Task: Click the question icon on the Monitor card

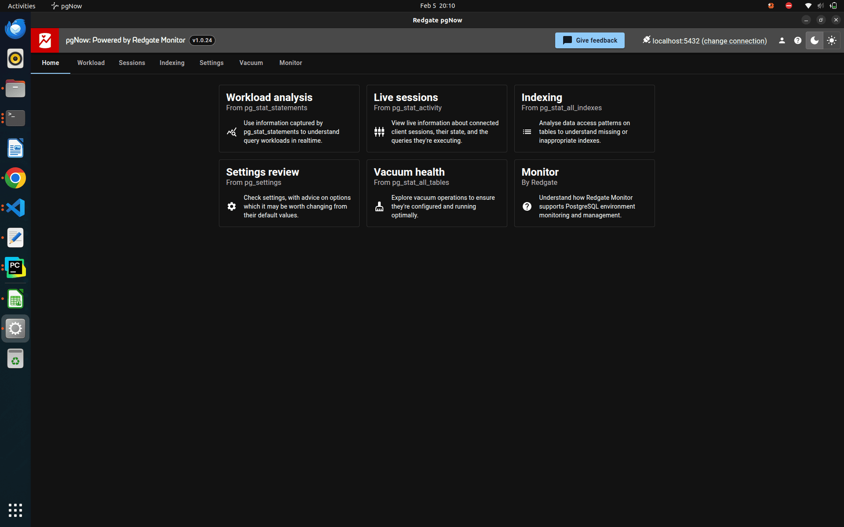Action: (527, 206)
